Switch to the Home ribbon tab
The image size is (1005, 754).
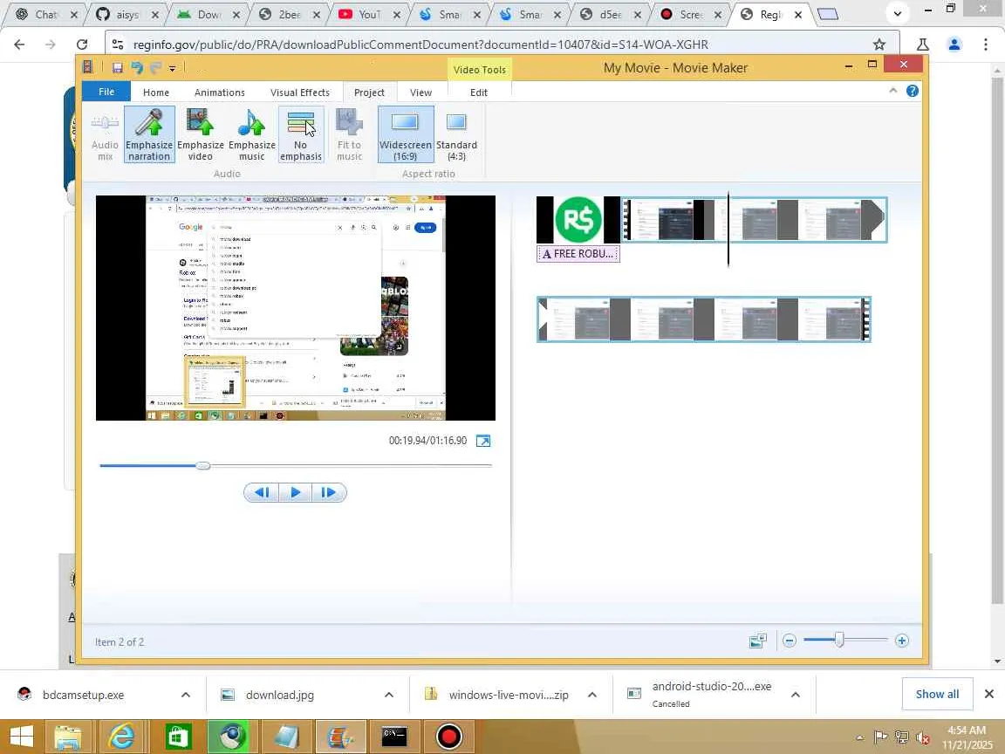coord(156,93)
